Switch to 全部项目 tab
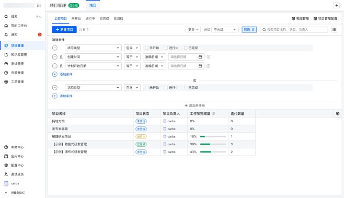 [61, 19]
